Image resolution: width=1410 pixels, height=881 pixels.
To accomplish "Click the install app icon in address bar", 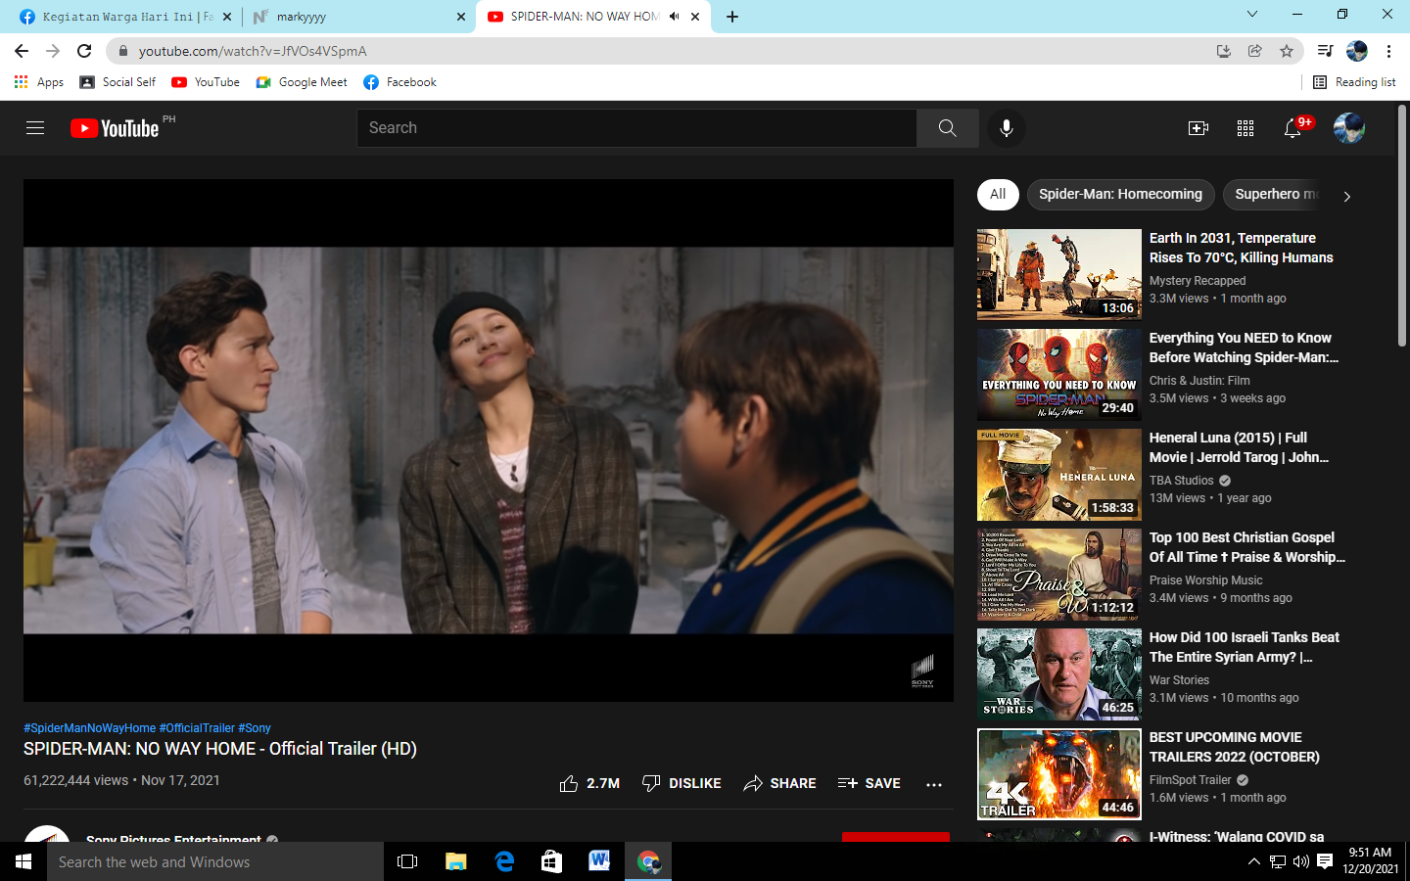I will (1224, 51).
